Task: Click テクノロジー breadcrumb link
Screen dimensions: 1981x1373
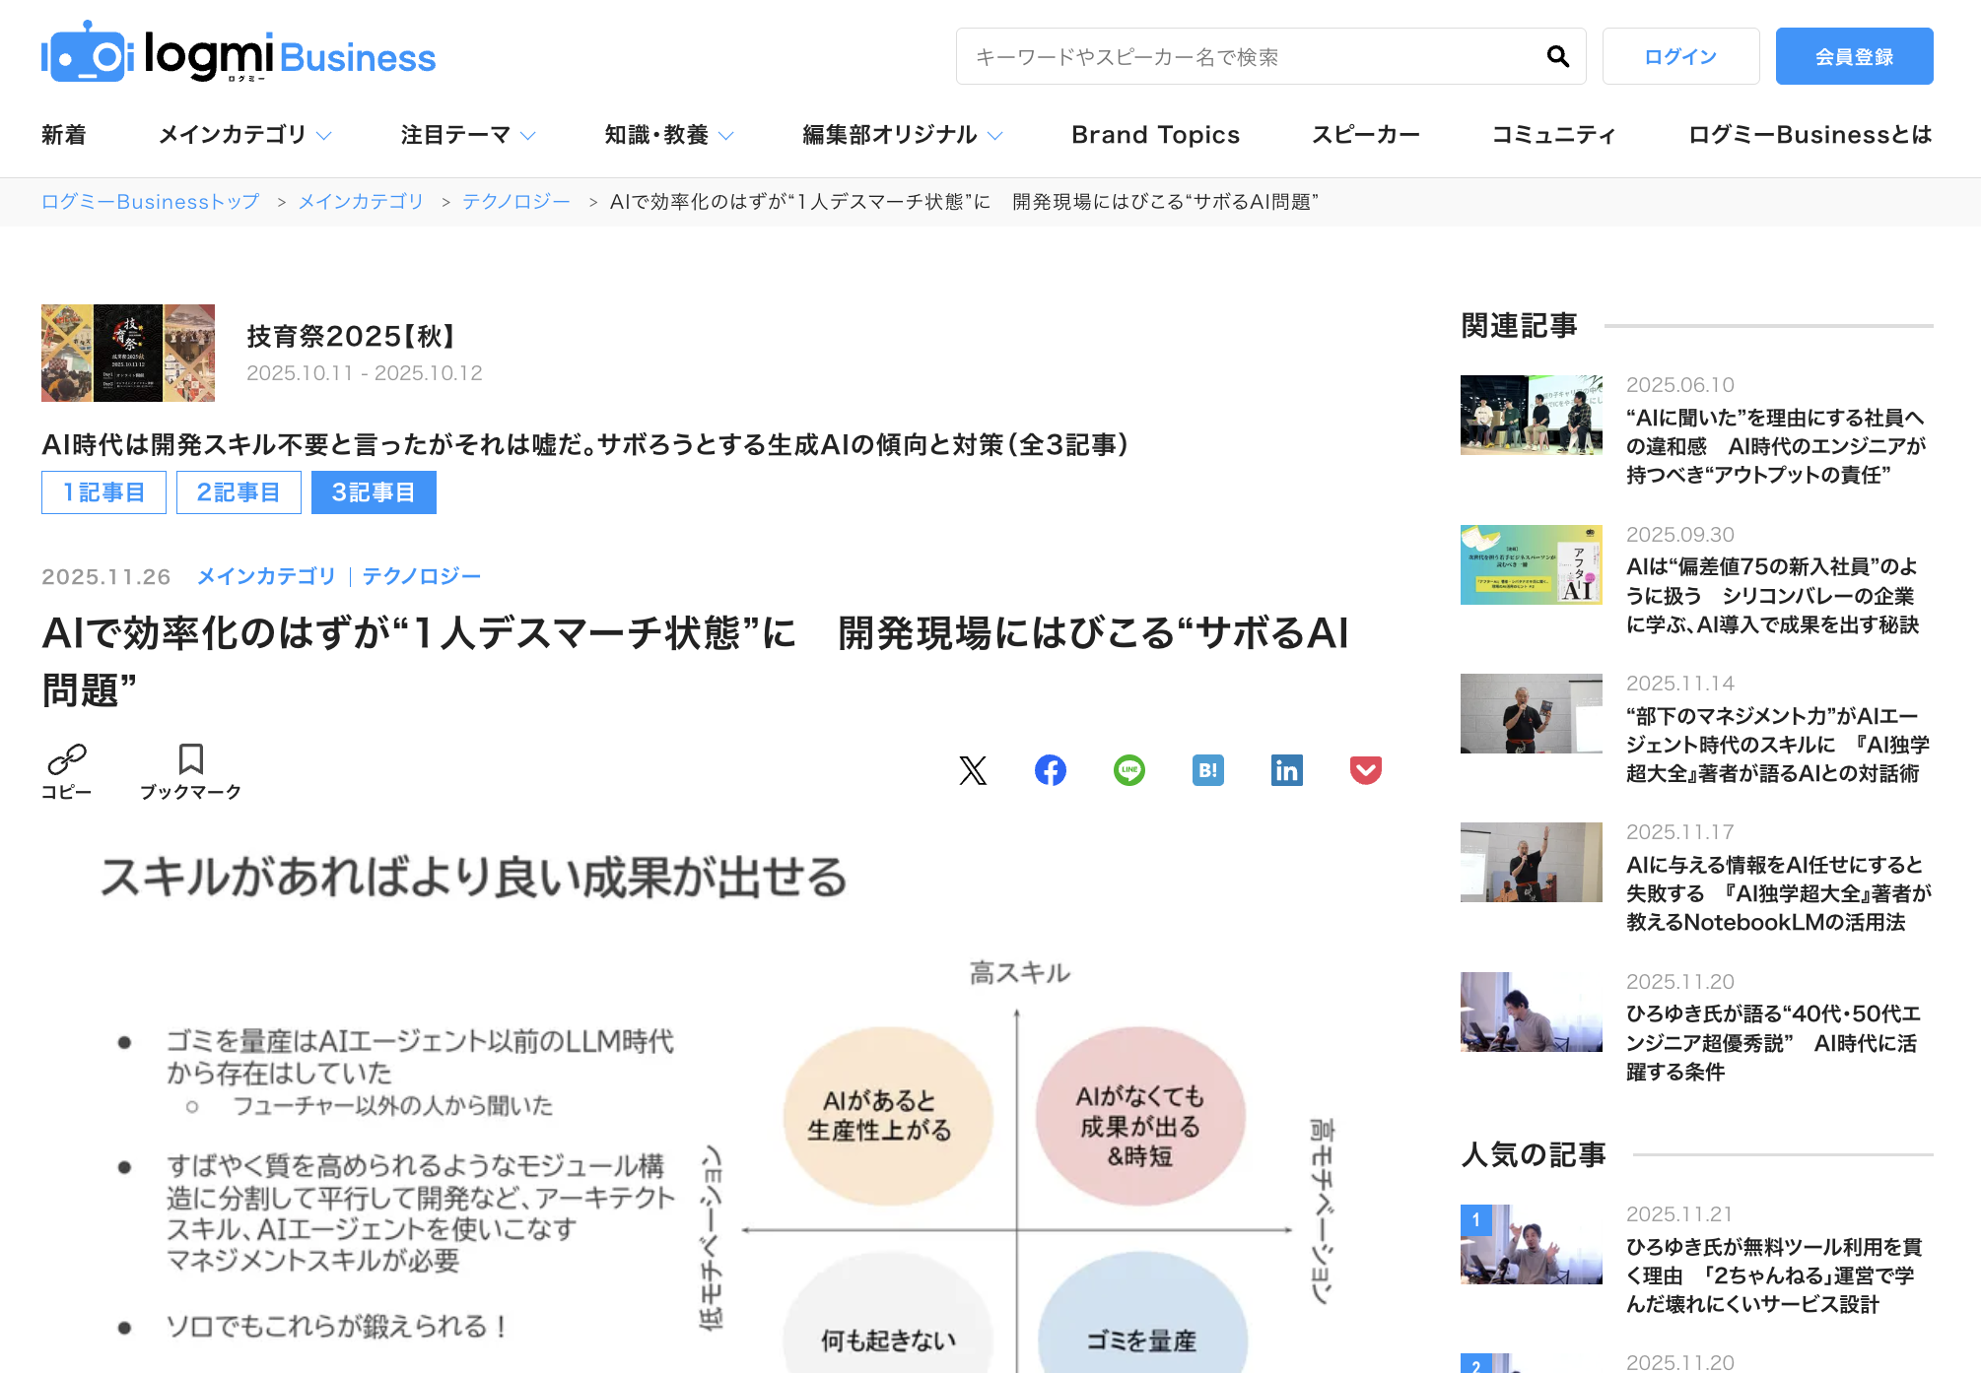Action: (516, 202)
